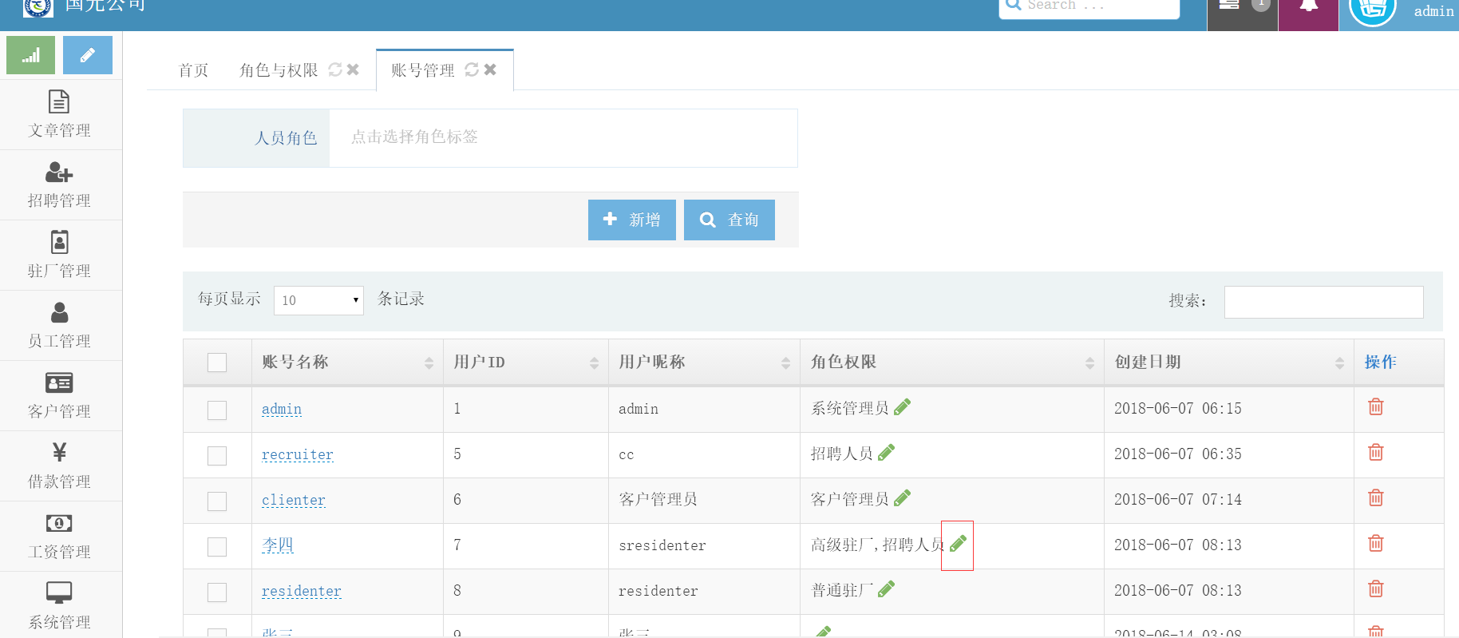Check the 李四 row checkbox
1459x638 pixels.
click(x=217, y=547)
